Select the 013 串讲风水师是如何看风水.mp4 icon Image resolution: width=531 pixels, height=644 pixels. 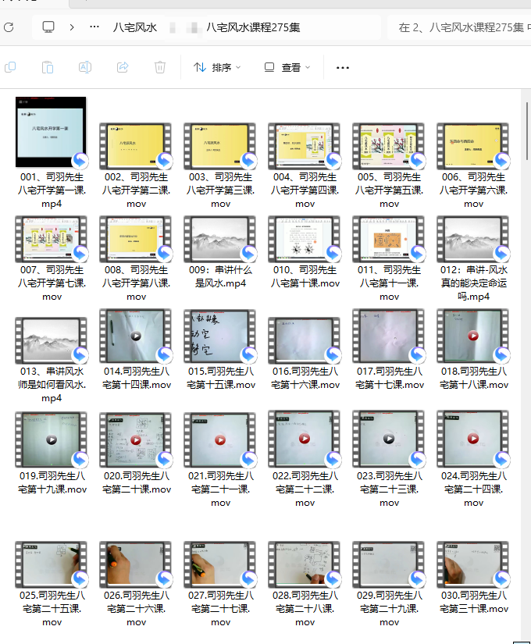click(x=51, y=340)
